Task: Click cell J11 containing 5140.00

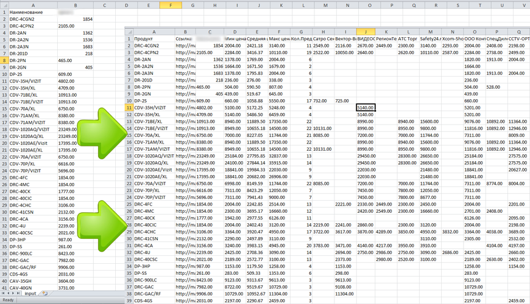Action: (x=366, y=108)
